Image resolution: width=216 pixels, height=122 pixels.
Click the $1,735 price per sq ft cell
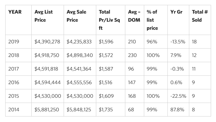tap(106, 110)
